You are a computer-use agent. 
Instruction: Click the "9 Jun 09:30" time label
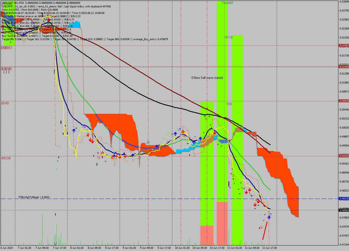point(147,248)
